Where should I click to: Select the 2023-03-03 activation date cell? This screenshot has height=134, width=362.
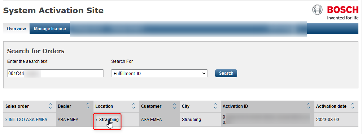(328, 120)
